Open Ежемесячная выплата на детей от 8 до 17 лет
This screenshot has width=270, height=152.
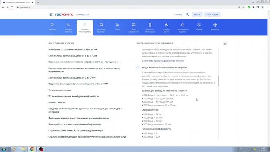[x=73, y=56]
